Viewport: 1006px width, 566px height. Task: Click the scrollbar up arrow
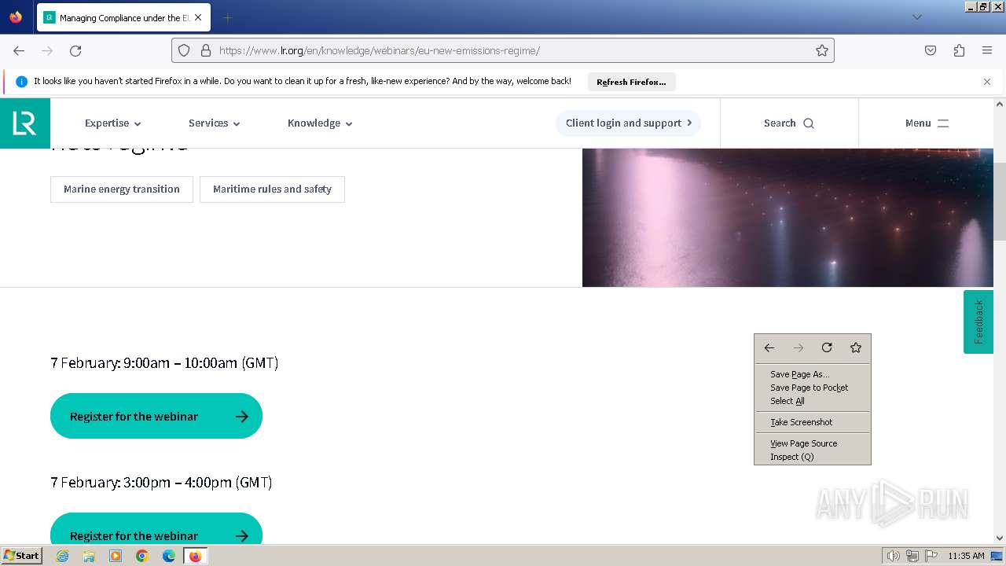(x=1000, y=104)
